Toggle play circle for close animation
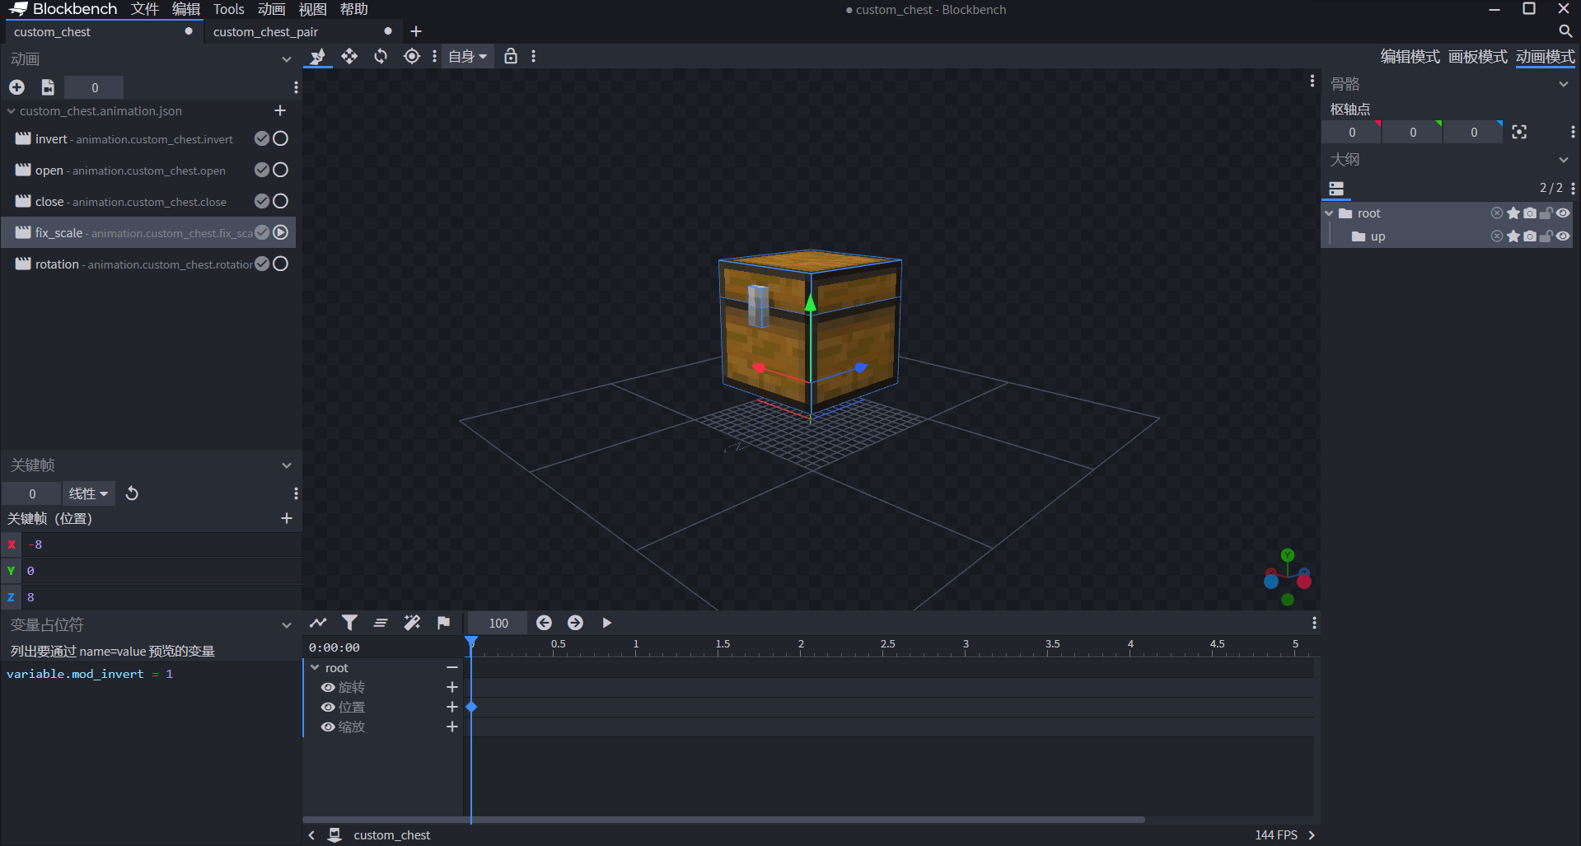 280,201
